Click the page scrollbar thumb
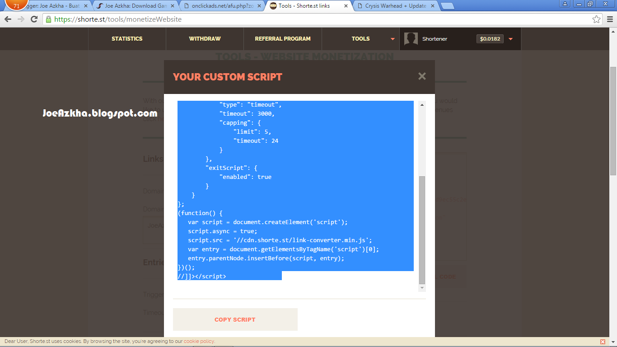617x347 pixels. click(x=613, y=121)
